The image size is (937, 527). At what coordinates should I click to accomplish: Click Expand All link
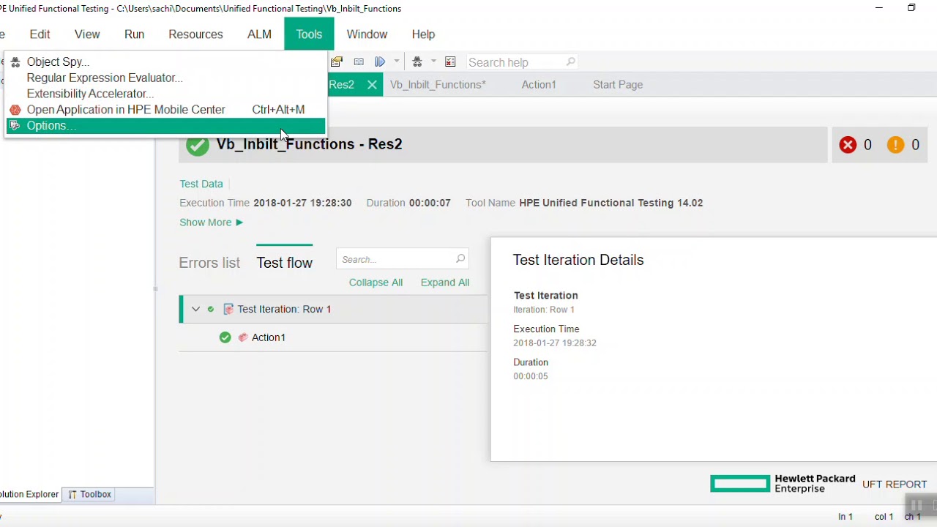tap(445, 283)
